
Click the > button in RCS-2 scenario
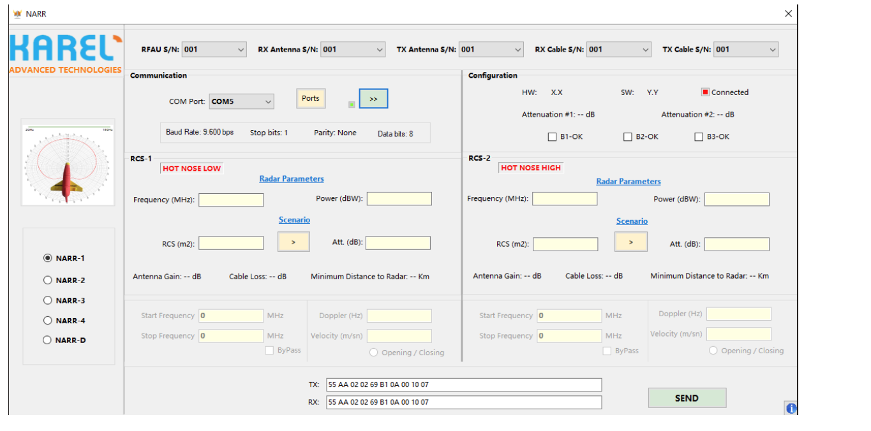[630, 242]
